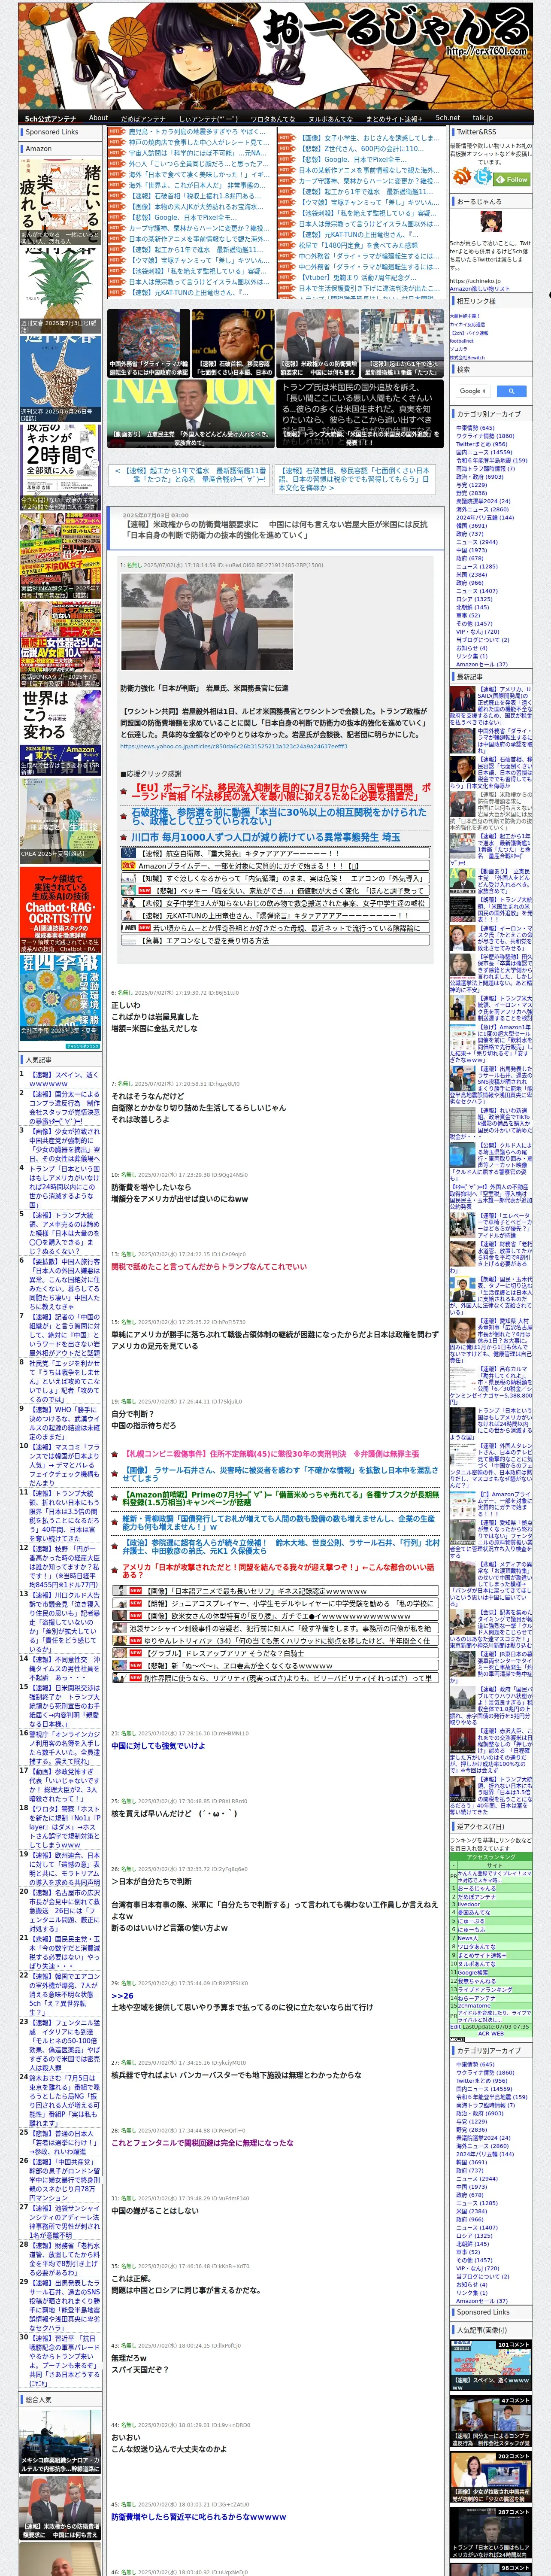Image resolution: width=551 pixels, height=2576 pixels.
Task: Open top headline 松屋で「1480円定食」を食べてみた感想
Action: (357, 245)
